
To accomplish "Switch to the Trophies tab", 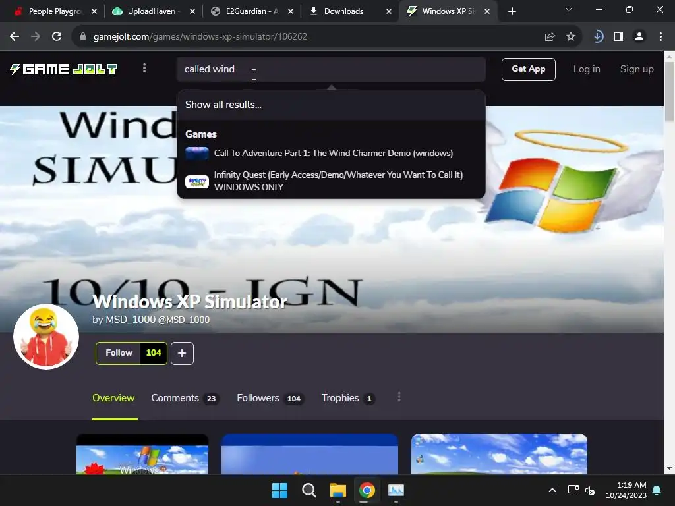I will (x=348, y=398).
